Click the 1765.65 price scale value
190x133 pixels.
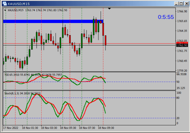(x=182, y=21)
